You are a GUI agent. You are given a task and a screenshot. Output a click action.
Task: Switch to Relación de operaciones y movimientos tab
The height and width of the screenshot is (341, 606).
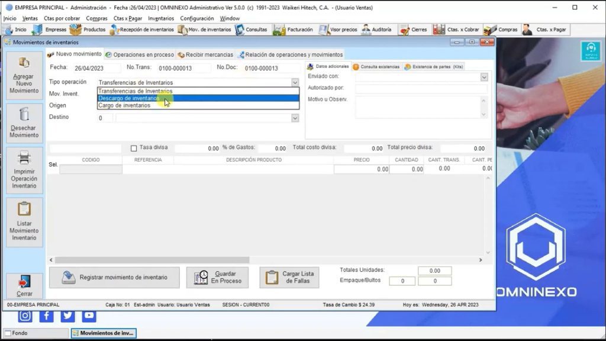[x=290, y=55]
